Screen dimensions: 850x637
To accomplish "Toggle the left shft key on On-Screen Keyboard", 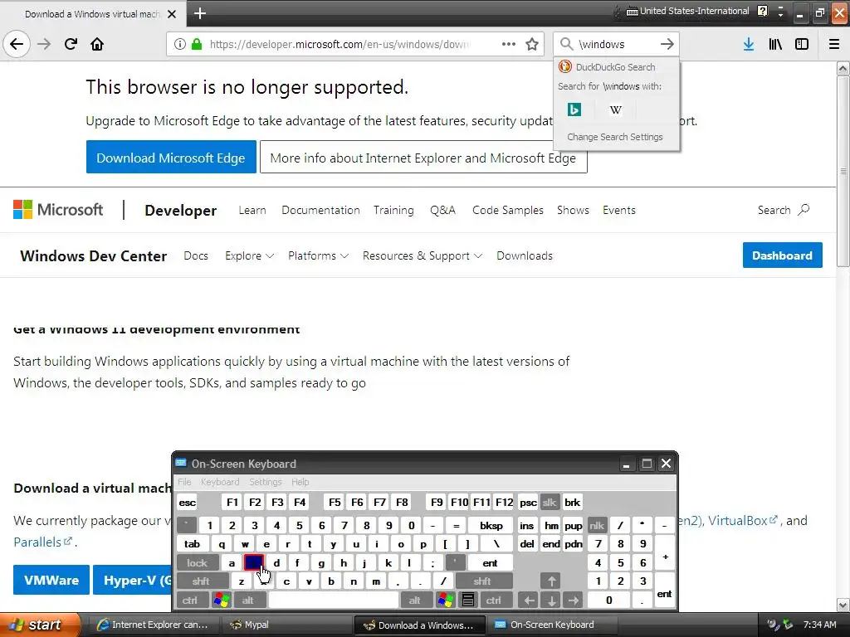I will (x=201, y=581).
